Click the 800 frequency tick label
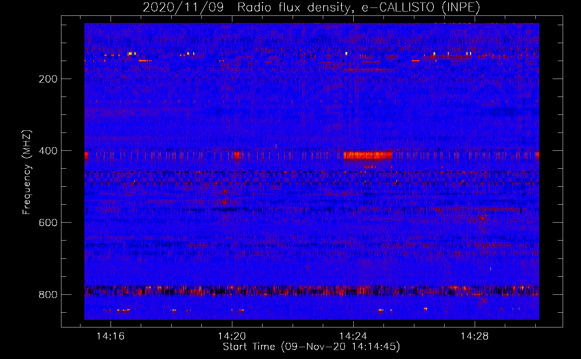 (48, 295)
